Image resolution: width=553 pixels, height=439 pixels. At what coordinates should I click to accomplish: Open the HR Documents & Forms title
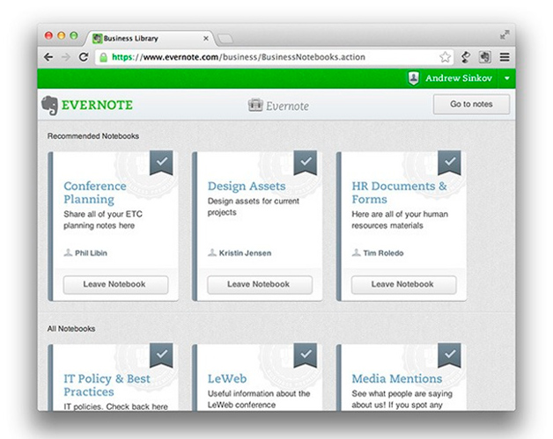(399, 193)
